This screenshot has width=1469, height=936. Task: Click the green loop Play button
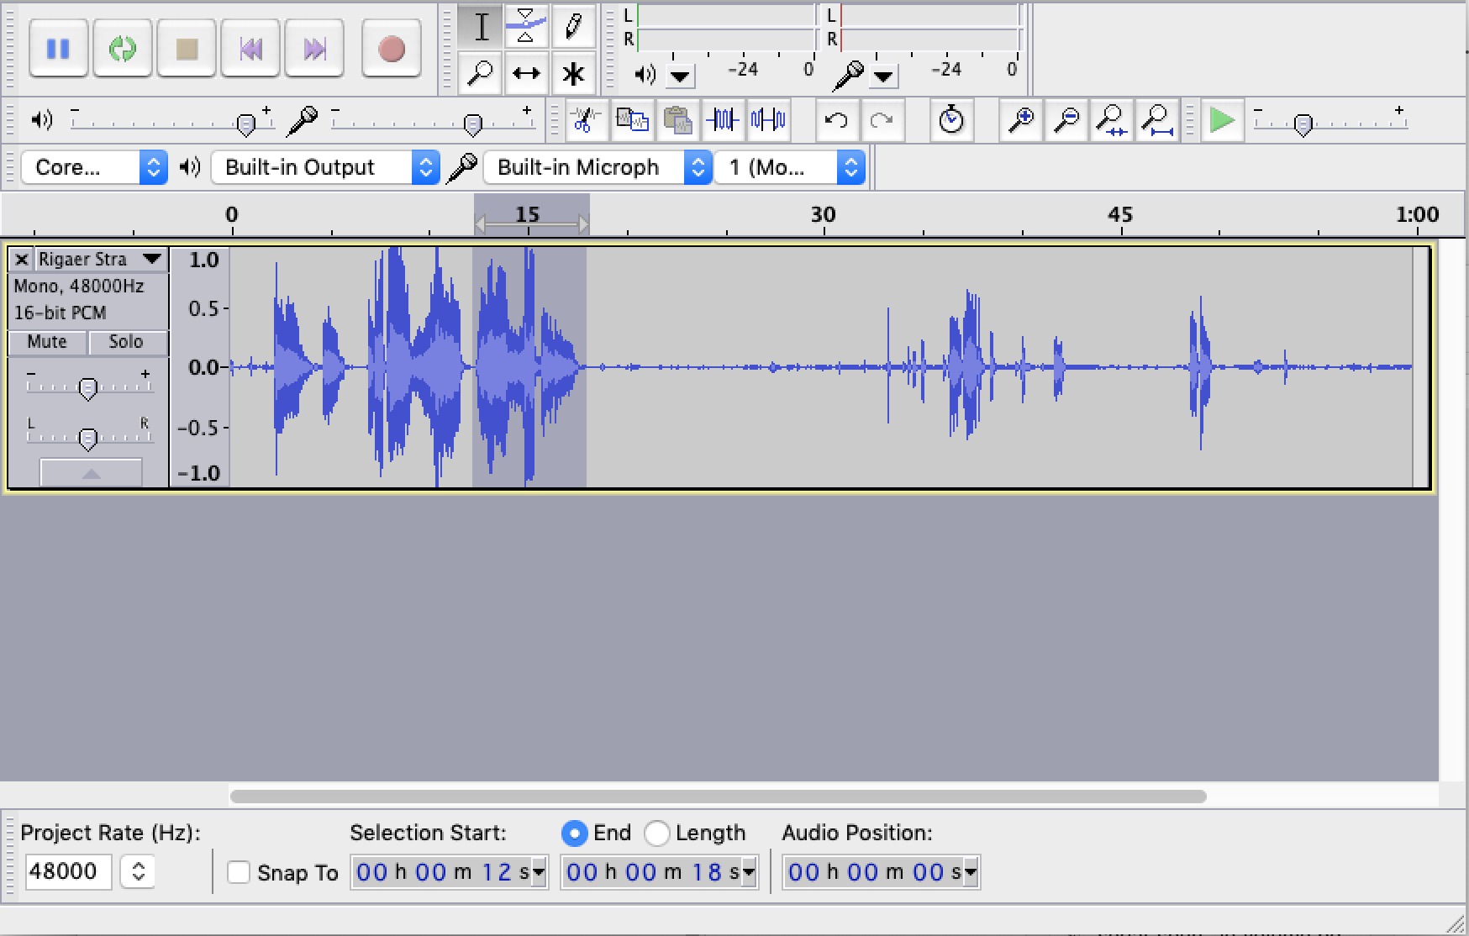123,49
